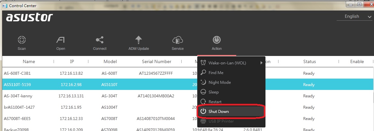Choose Shut Down from Action menu
Image resolution: width=374 pixels, height=131 pixels.
point(231,111)
